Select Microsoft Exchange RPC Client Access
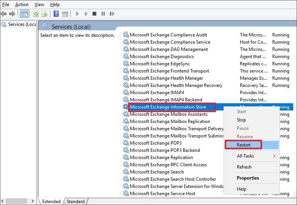Viewport: 297px width, 205px height. point(168,165)
